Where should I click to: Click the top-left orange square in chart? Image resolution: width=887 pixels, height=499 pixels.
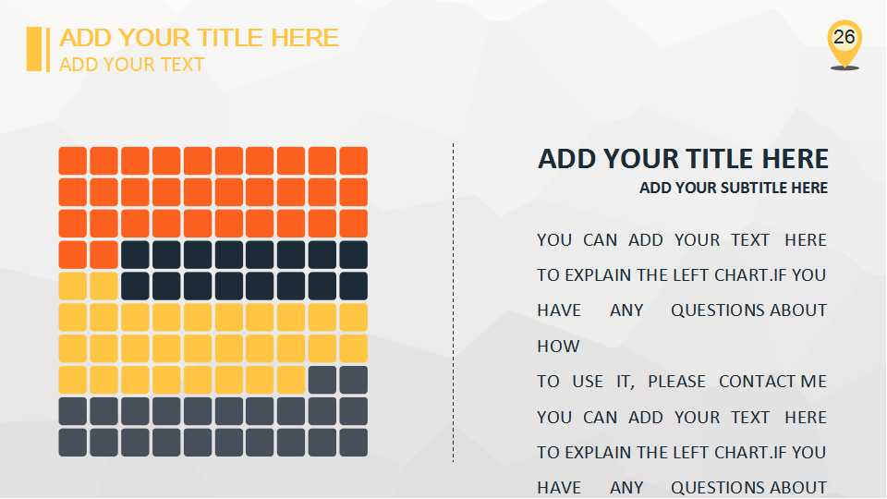tap(73, 161)
